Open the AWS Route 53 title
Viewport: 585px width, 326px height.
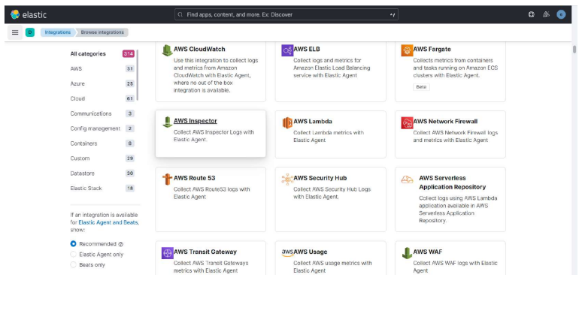pos(195,178)
